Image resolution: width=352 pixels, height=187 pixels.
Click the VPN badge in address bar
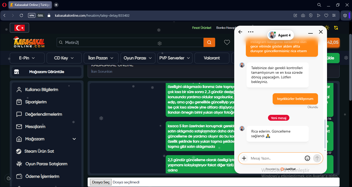click(x=32, y=15)
